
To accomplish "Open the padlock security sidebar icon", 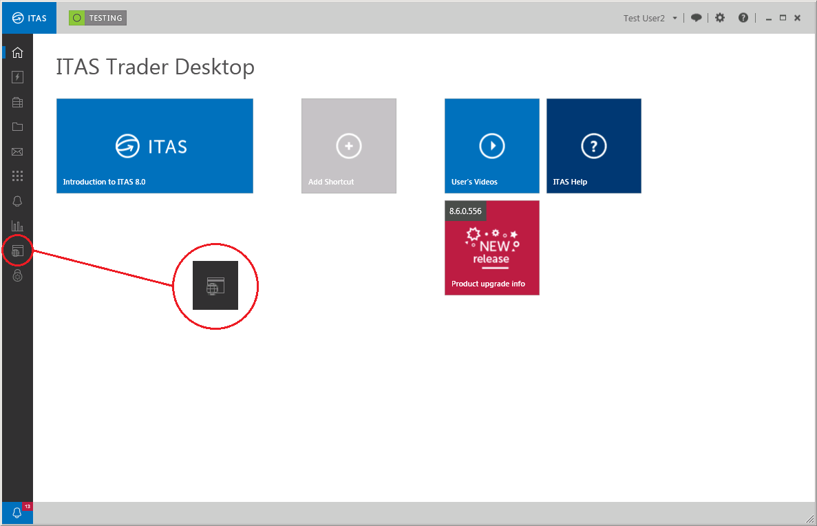I will coord(17,275).
